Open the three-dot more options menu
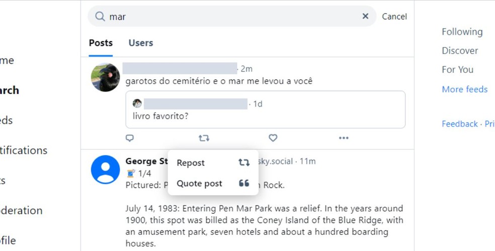 point(344,138)
